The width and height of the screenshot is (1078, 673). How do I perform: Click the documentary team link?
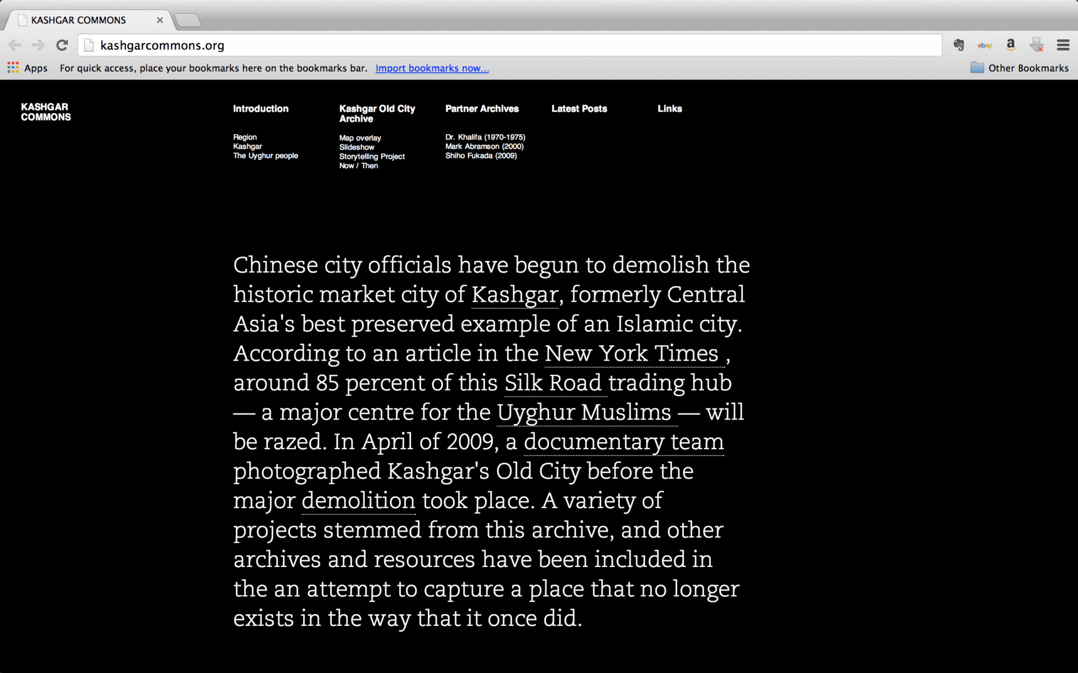point(623,441)
